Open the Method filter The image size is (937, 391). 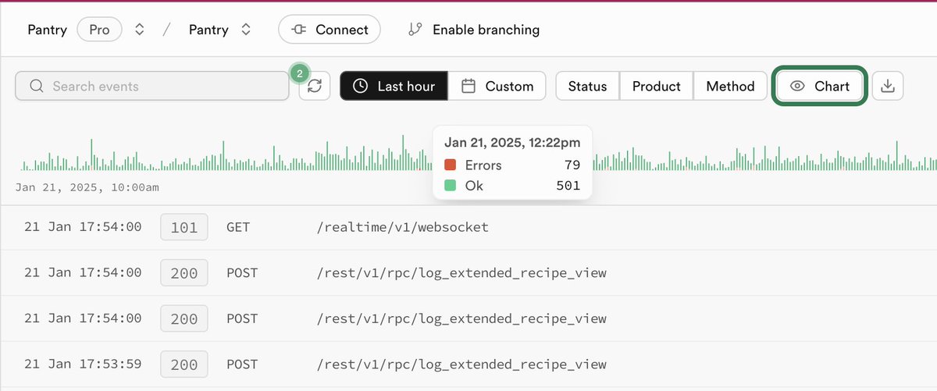730,87
